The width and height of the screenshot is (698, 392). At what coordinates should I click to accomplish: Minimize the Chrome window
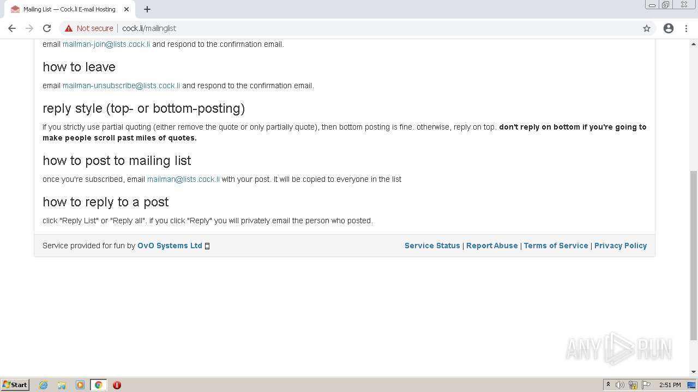(x=652, y=5)
